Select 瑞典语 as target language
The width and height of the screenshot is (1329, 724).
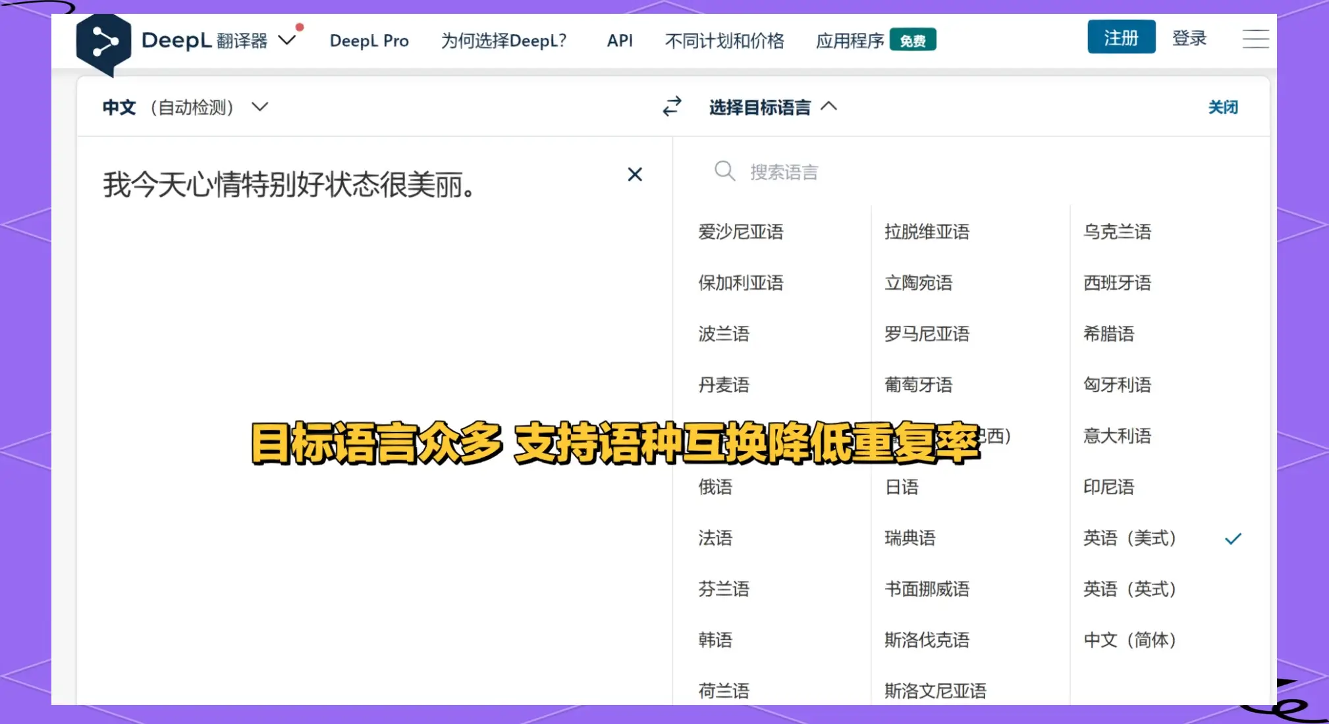click(x=909, y=538)
